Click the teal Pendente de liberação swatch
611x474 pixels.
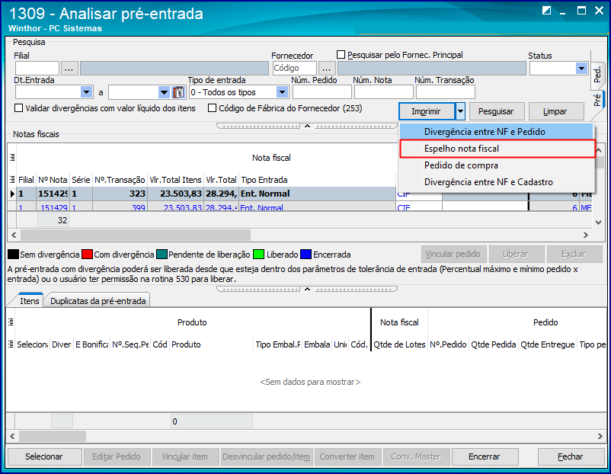162,255
